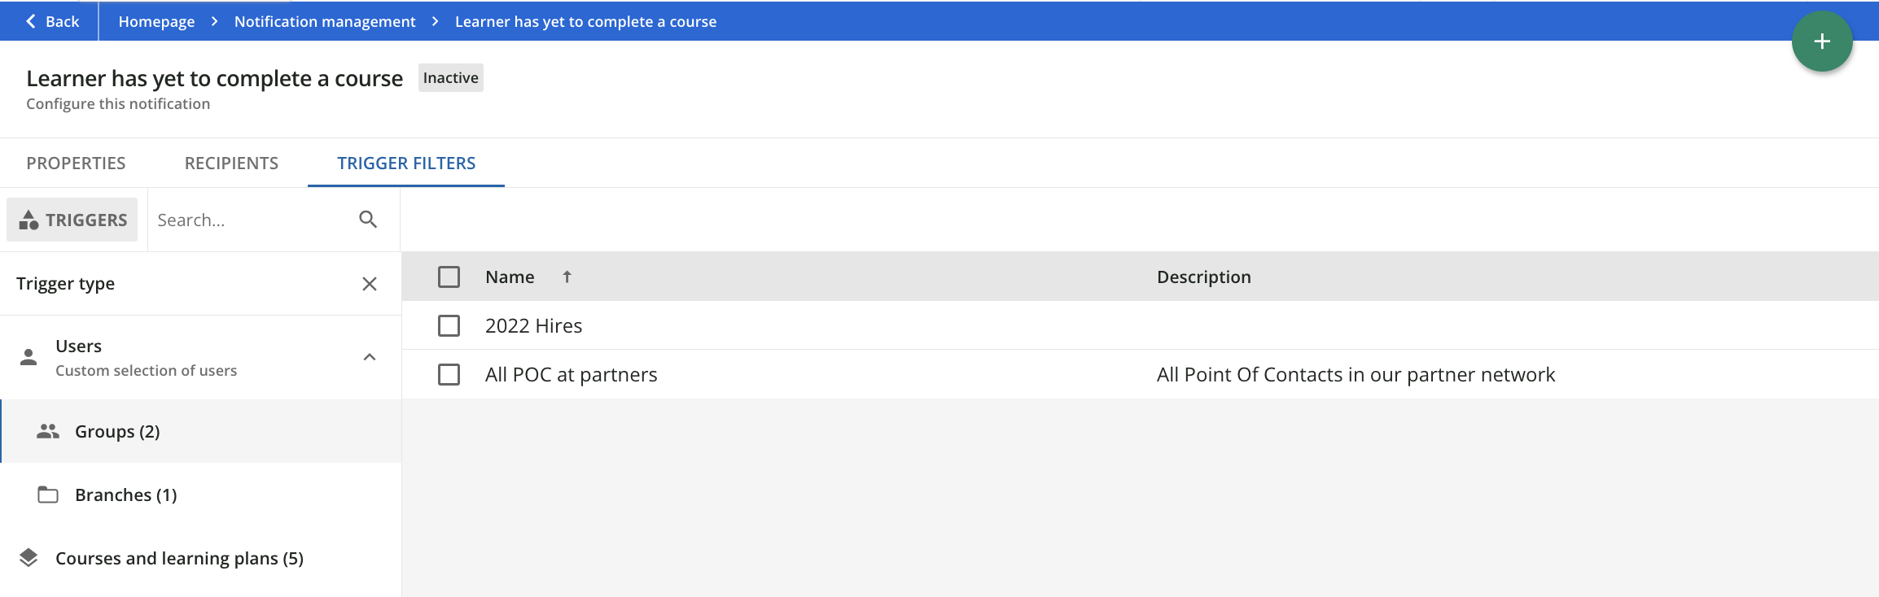The image size is (1879, 597).
Task: Click the Back button
Action: click(x=52, y=21)
